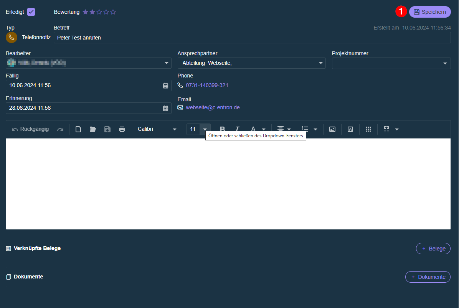Click the Redo arrow icon
Viewport: 459px width, 308px height.
coord(60,129)
